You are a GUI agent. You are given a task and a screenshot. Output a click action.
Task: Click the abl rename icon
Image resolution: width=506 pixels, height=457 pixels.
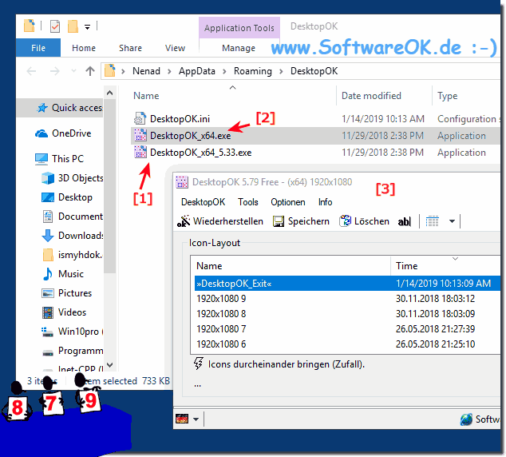pos(404,221)
